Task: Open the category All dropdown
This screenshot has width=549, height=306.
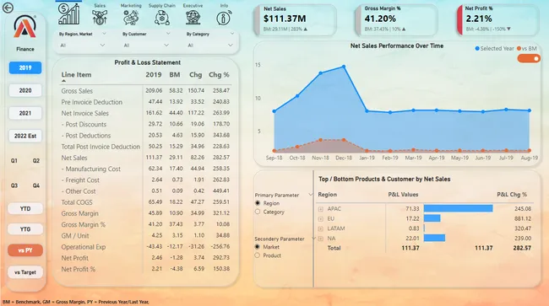Action: pos(210,45)
